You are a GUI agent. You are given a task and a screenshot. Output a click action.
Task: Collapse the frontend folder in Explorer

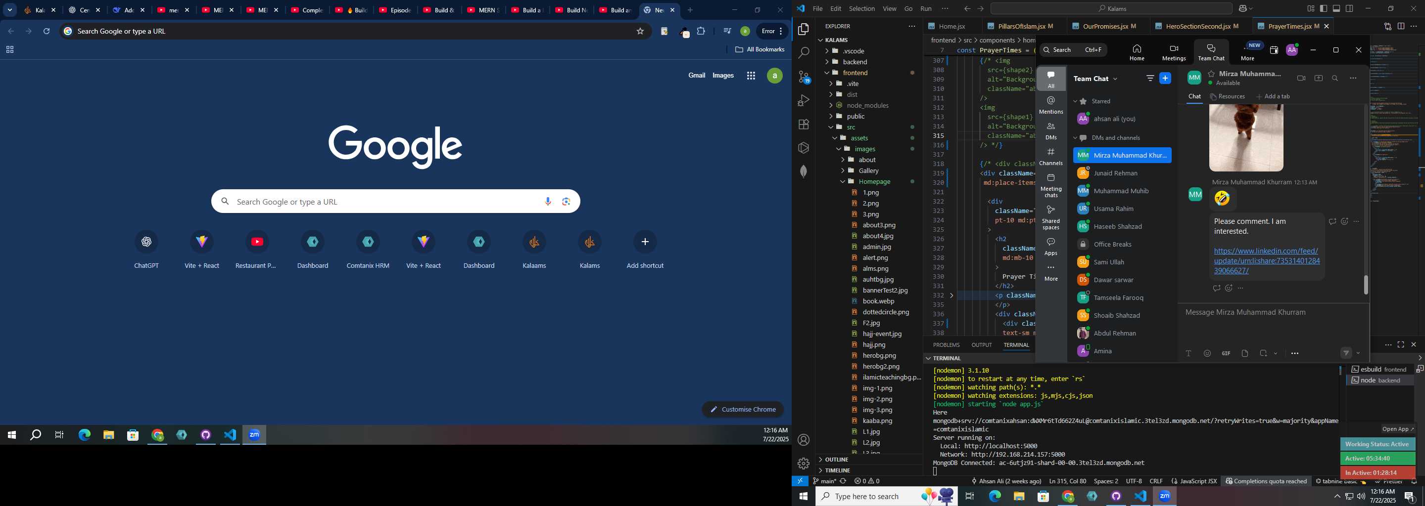tap(827, 73)
